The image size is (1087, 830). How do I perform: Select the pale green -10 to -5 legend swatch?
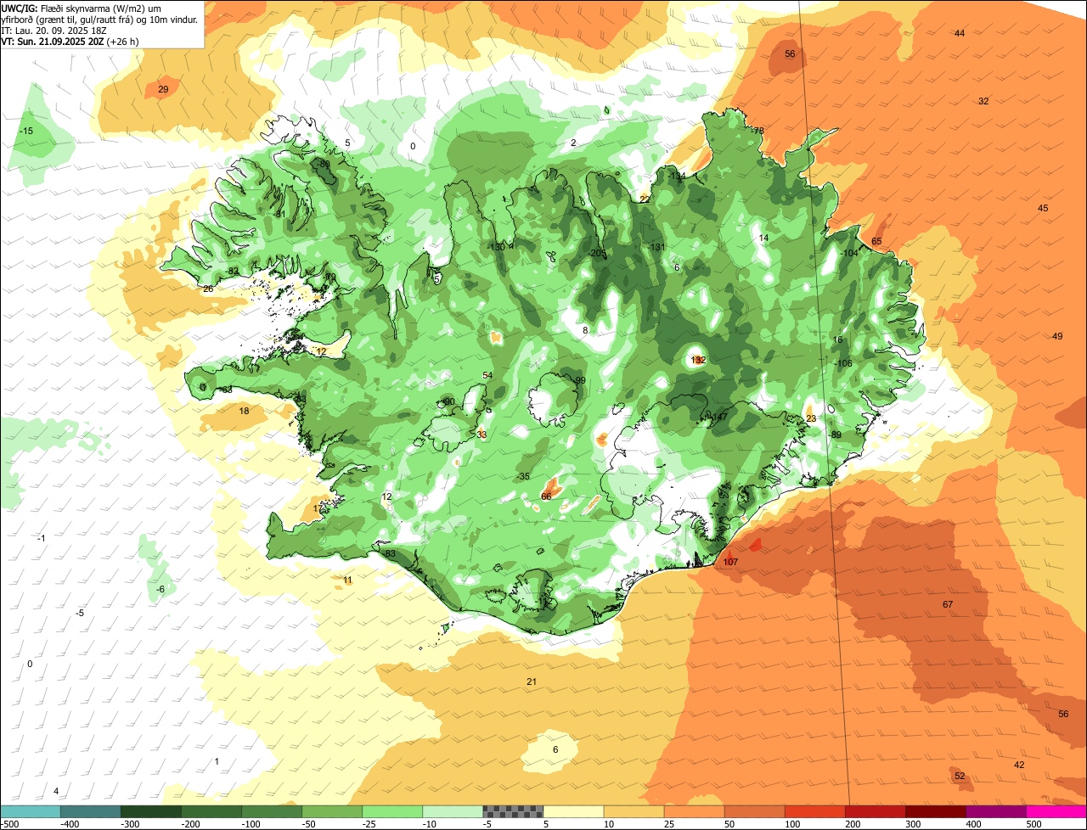tap(453, 811)
